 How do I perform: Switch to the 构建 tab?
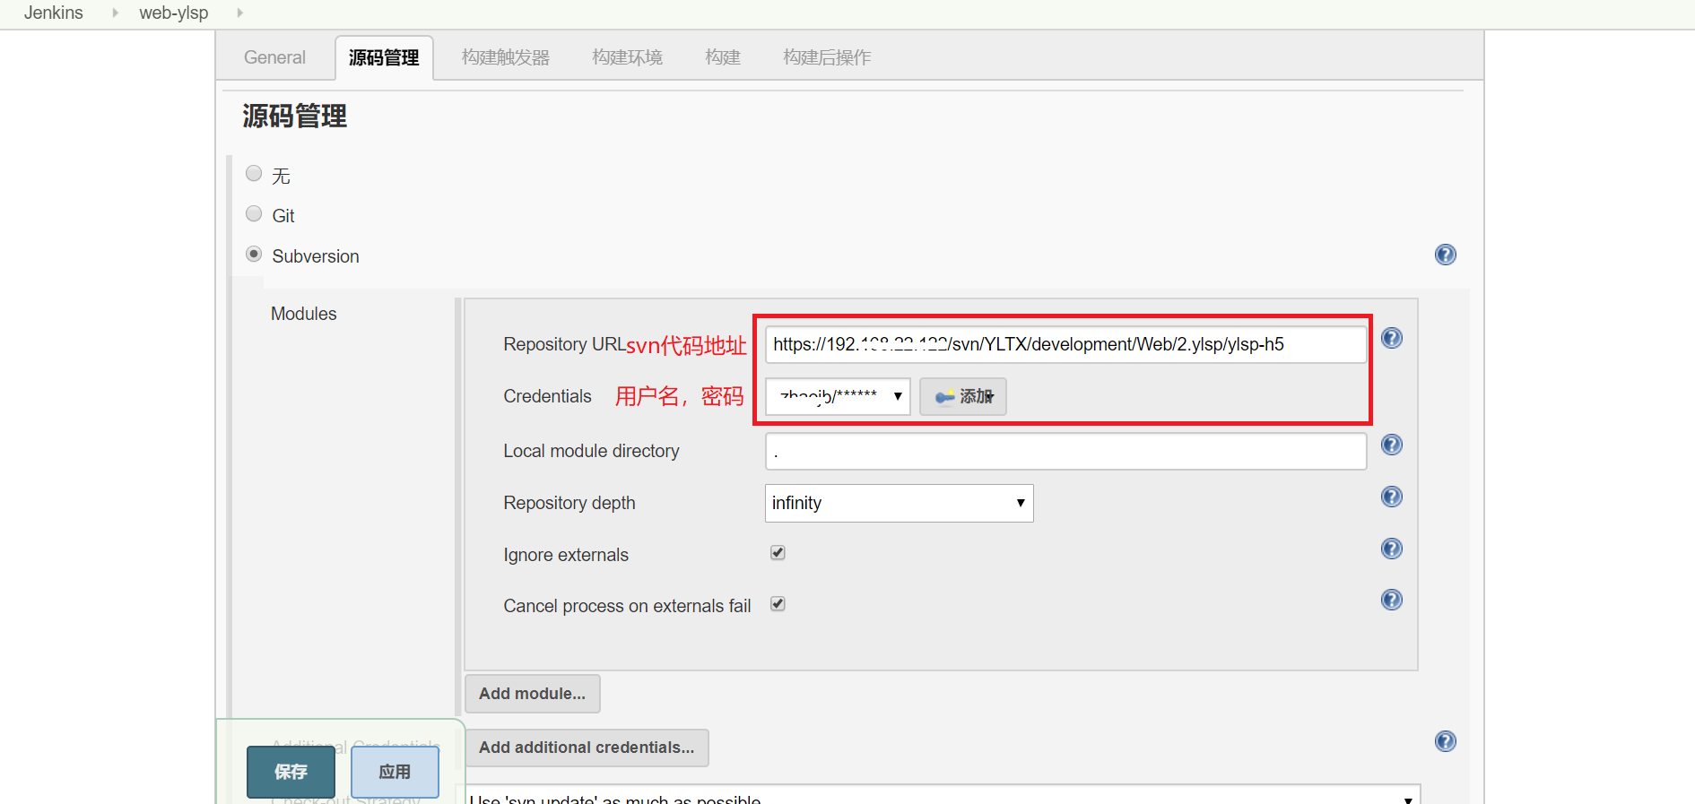[723, 57]
